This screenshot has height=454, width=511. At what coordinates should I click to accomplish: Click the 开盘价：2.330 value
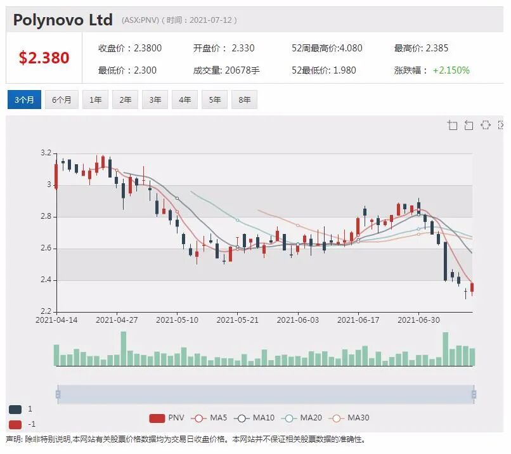(x=224, y=48)
